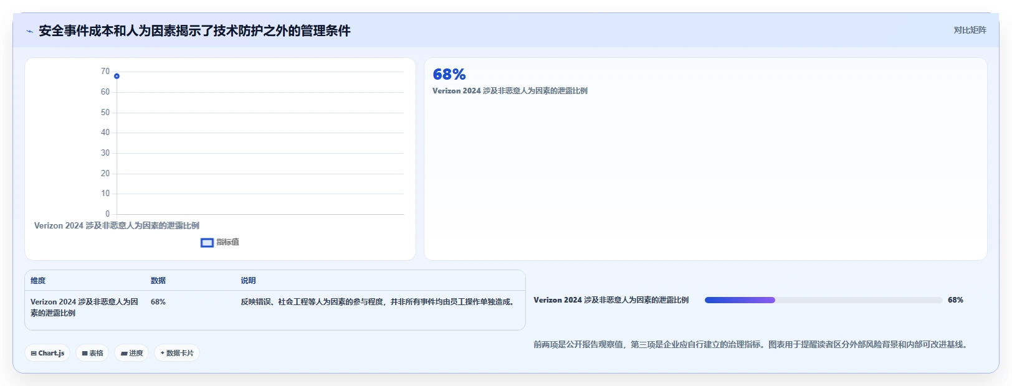This screenshot has height=386, width=1012.
Task: Click the 数据 column header
Action: pos(158,281)
